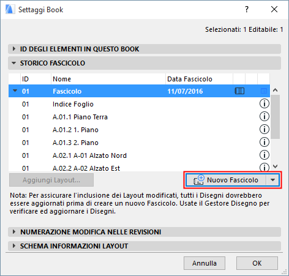The height and width of the screenshot is (276, 289).
Task: Select the Indice Foglio row
Action: pyautogui.click(x=139, y=104)
